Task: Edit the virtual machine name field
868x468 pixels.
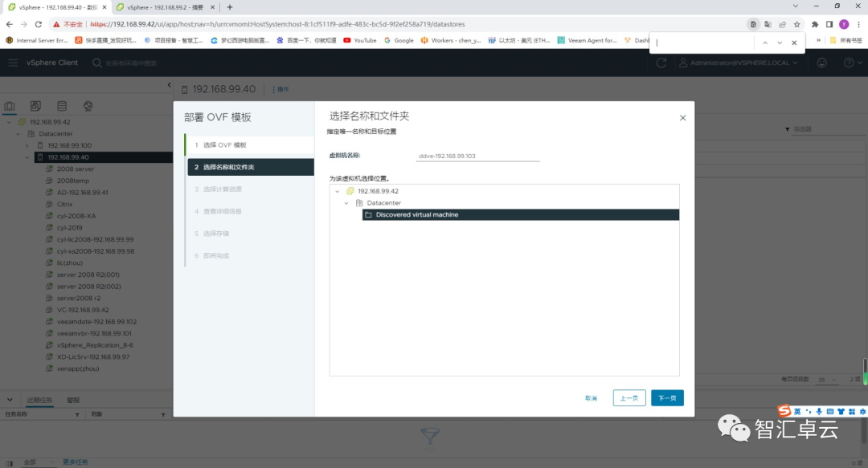Action: [x=477, y=156]
